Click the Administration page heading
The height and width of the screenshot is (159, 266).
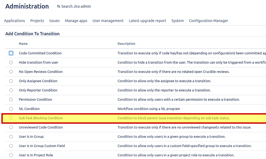(27, 6)
